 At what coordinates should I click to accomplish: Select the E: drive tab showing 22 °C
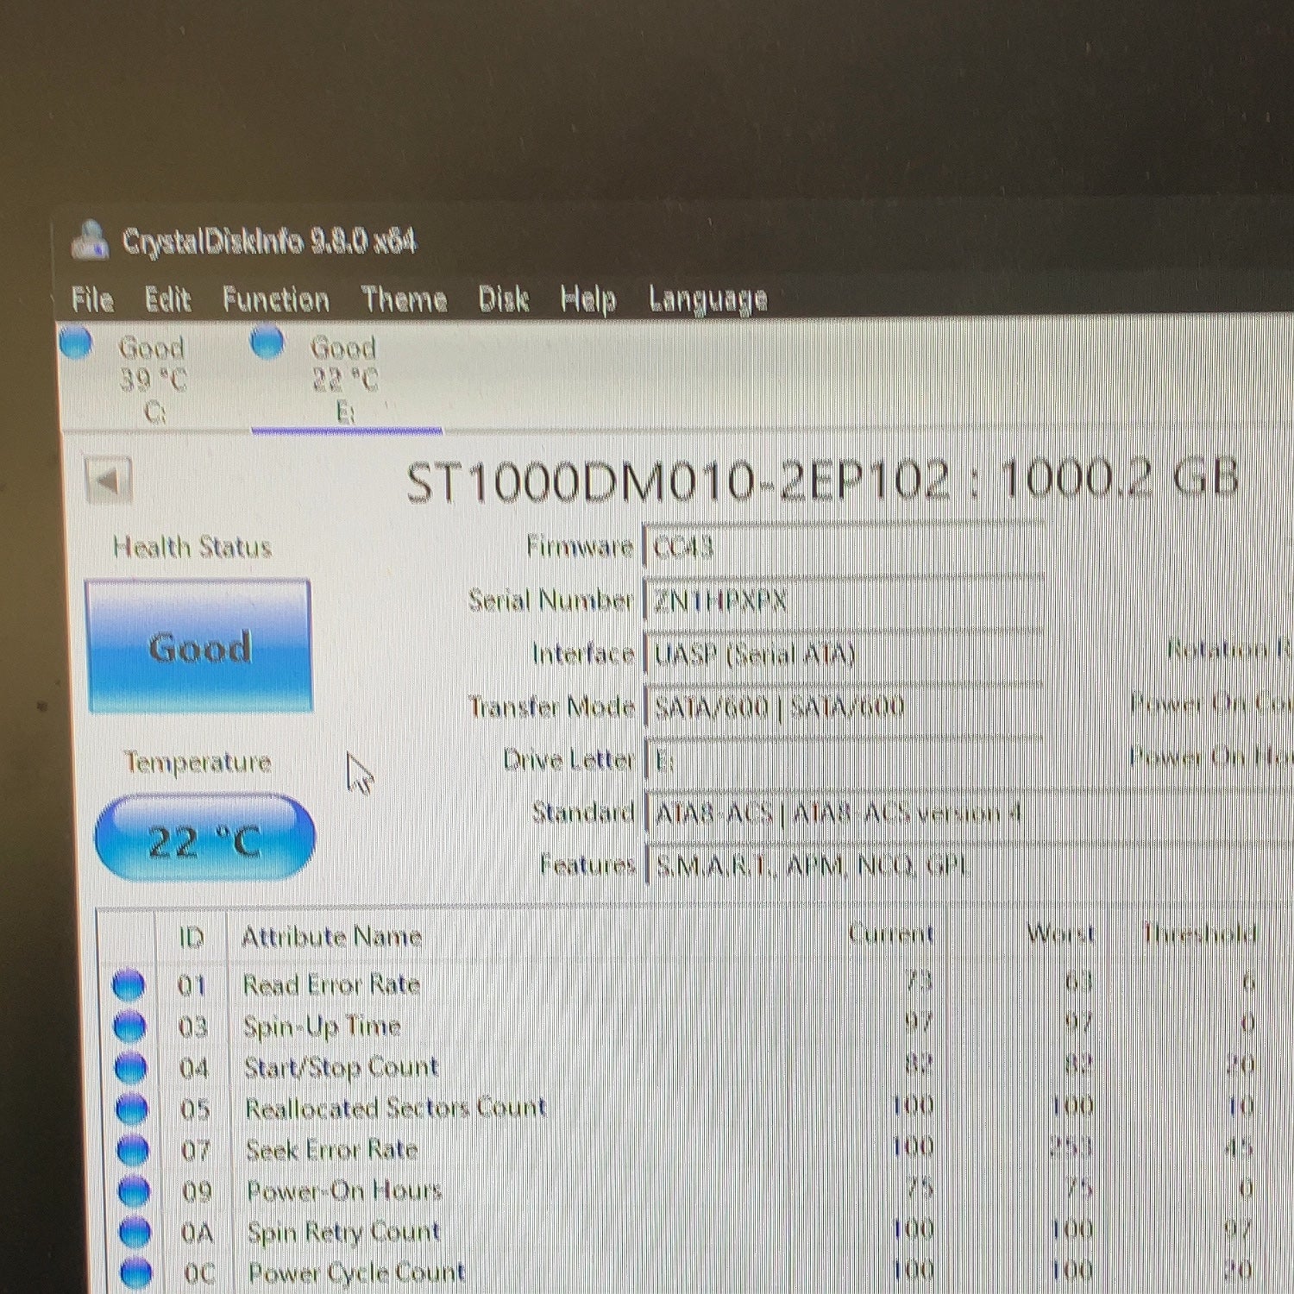click(x=345, y=379)
